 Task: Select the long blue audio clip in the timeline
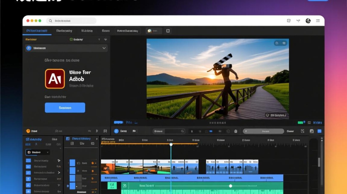tap(192, 178)
